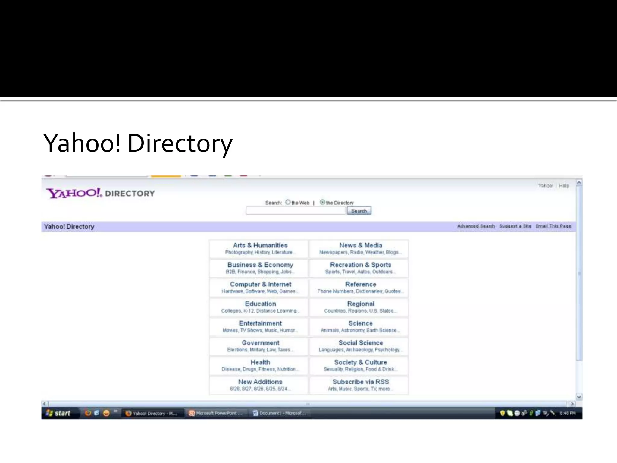Open the Help link at top right
The width and height of the screenshot is (617, 463).
pos(564,186)
